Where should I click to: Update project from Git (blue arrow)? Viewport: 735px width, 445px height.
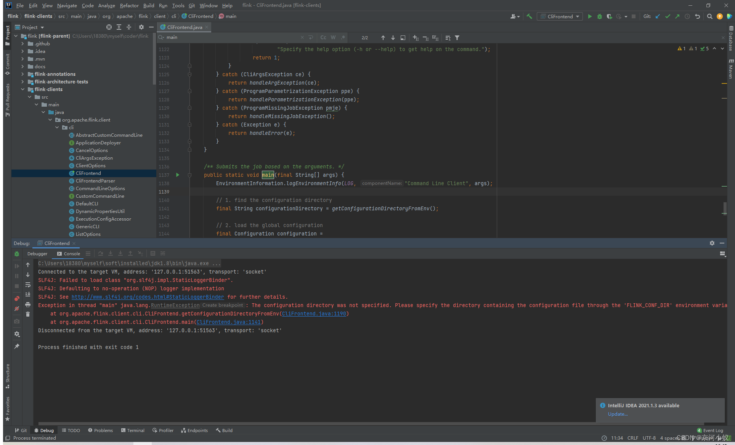658,16
